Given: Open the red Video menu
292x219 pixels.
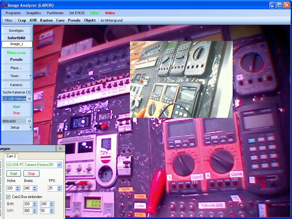Looking at the screenshot, I should pyautogui.click(x=110, y=13).
